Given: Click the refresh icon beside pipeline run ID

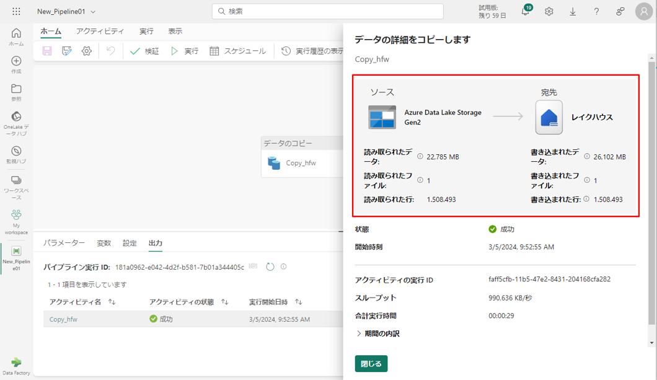Looking at the screenshot, I should 270,267.
